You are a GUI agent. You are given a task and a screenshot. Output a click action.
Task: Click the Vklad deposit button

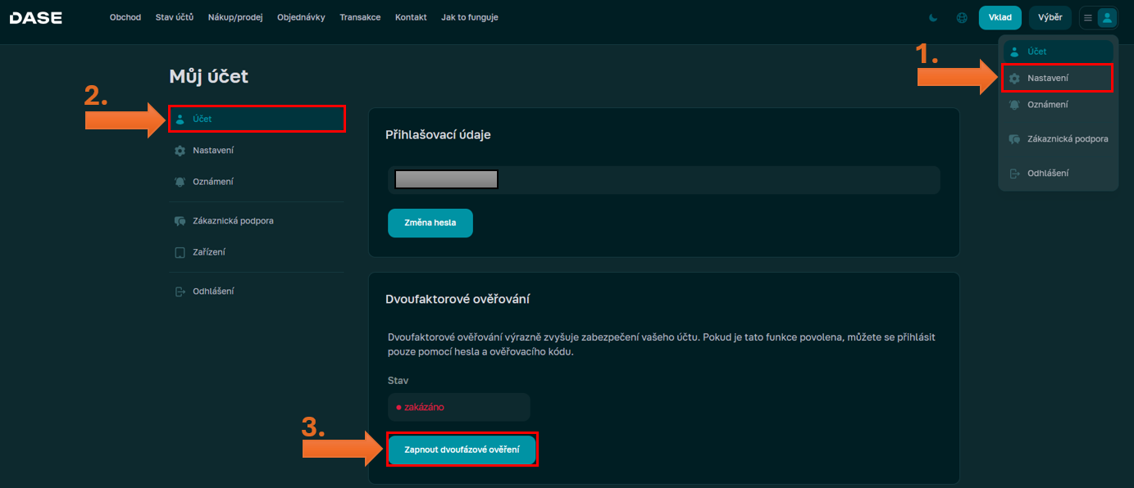point(1000,17)
